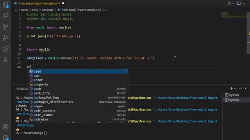Open the Explorer view in activity bar
250x140 pixels.
5,5
